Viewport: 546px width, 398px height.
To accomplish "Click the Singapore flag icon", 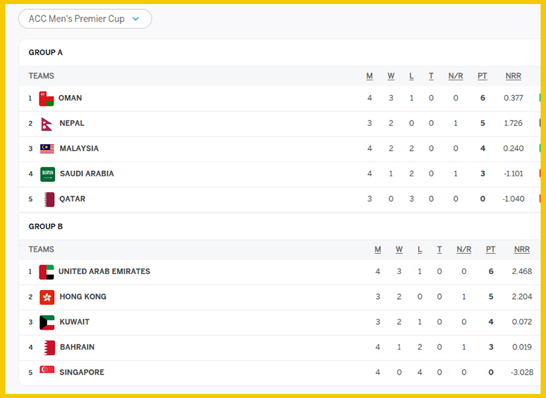I will click(x=47, y=371).
